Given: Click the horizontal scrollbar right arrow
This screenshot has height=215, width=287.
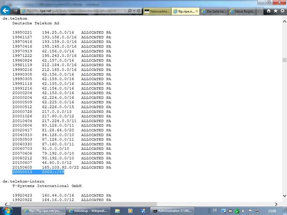Looking at the screenshot, I should tap(276, 204).
